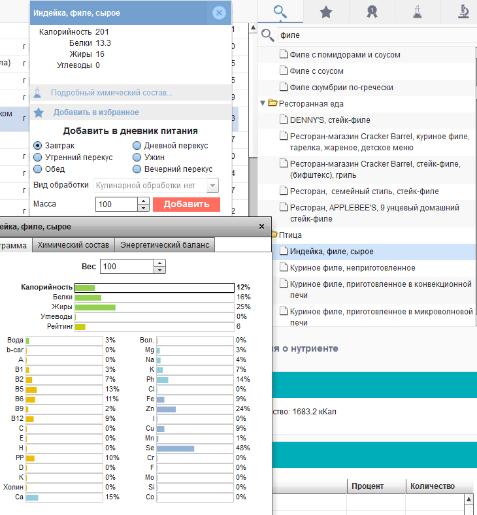Collapse the Ресторанная еда folder
Image resolution: width=477 pixels, height=515 pixels.
coord(263,103)
